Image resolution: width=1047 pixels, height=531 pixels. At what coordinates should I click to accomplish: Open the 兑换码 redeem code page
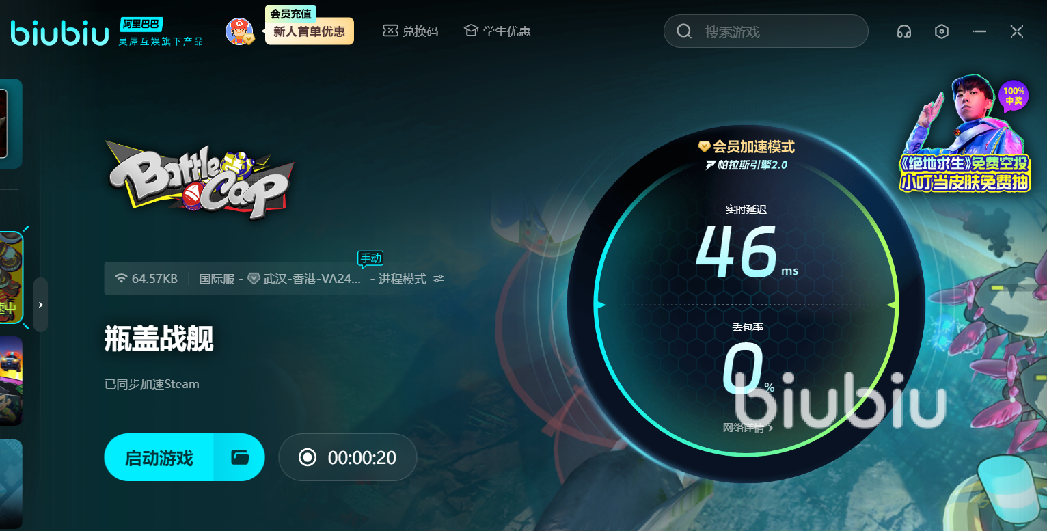pyautogui.click(x=410, y=31)
